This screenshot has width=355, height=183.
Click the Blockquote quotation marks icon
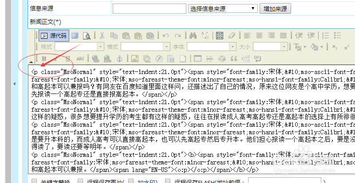[234, 59]
